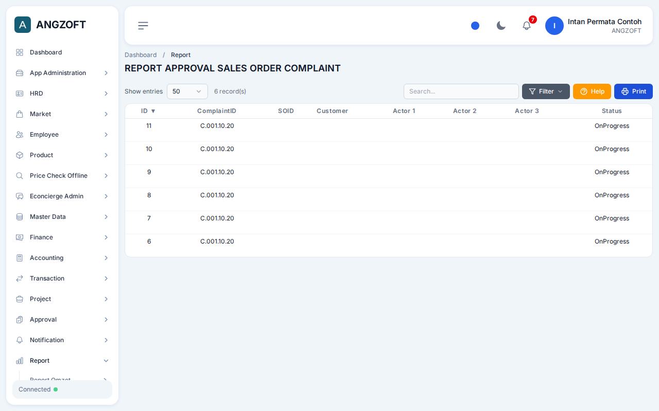Open Econcierge Admin menu item
The height and width of the screenshot is (411, 659).
tap(62, 196)
